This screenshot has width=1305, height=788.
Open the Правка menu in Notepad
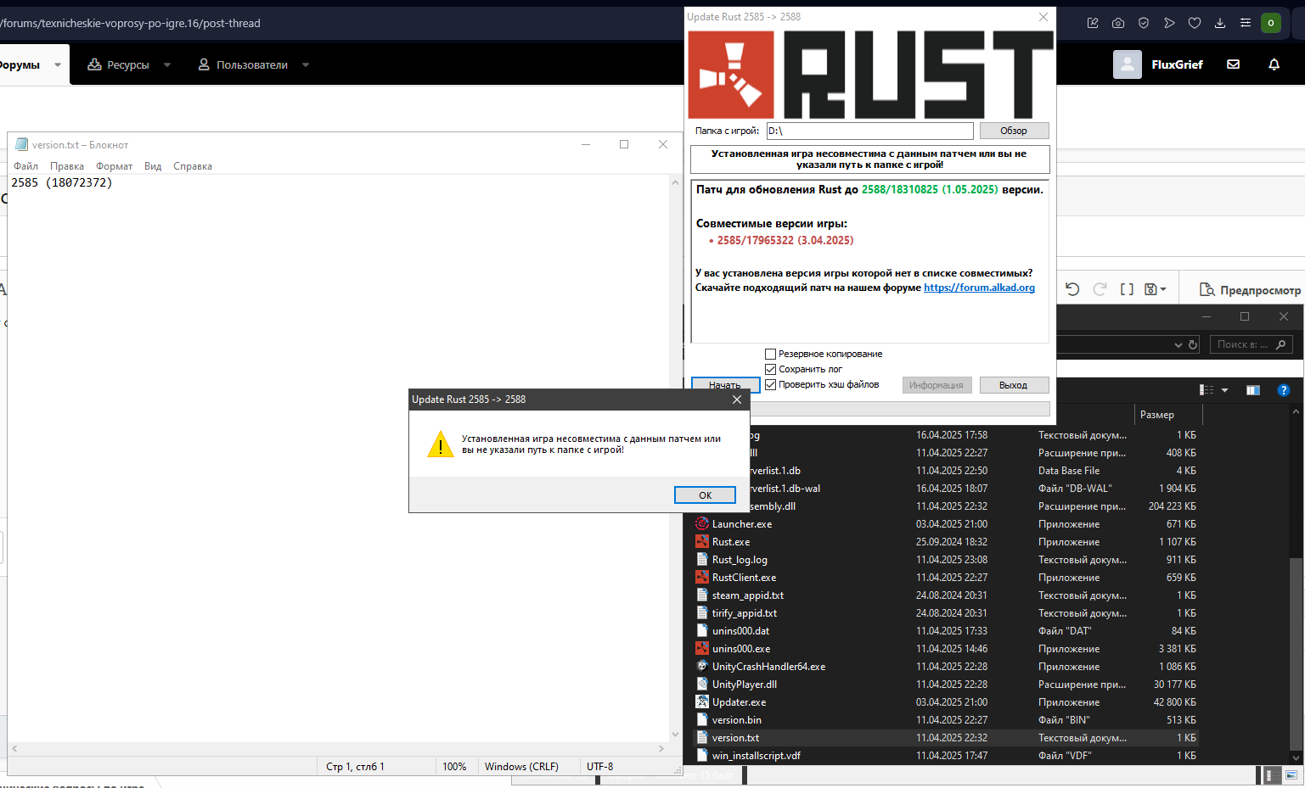[x=67, y=166]
